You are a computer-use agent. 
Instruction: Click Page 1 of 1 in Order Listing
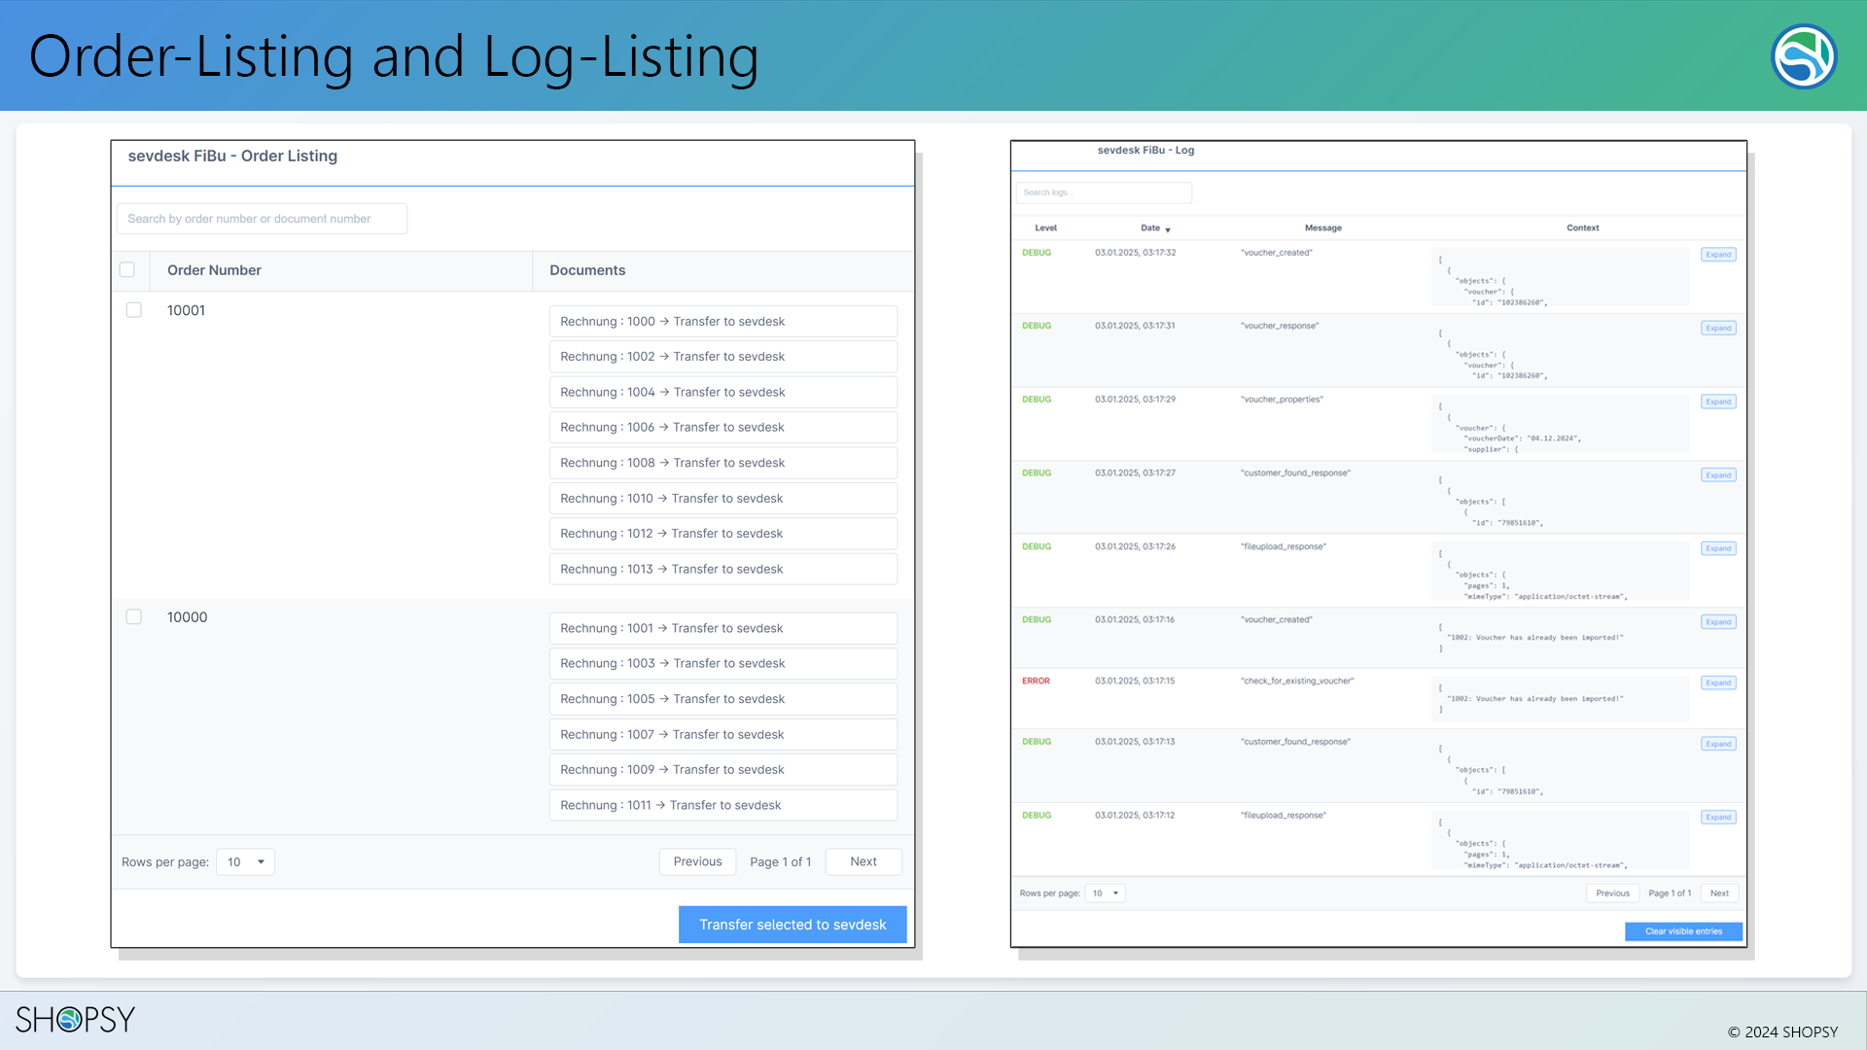tap(780, 861)
